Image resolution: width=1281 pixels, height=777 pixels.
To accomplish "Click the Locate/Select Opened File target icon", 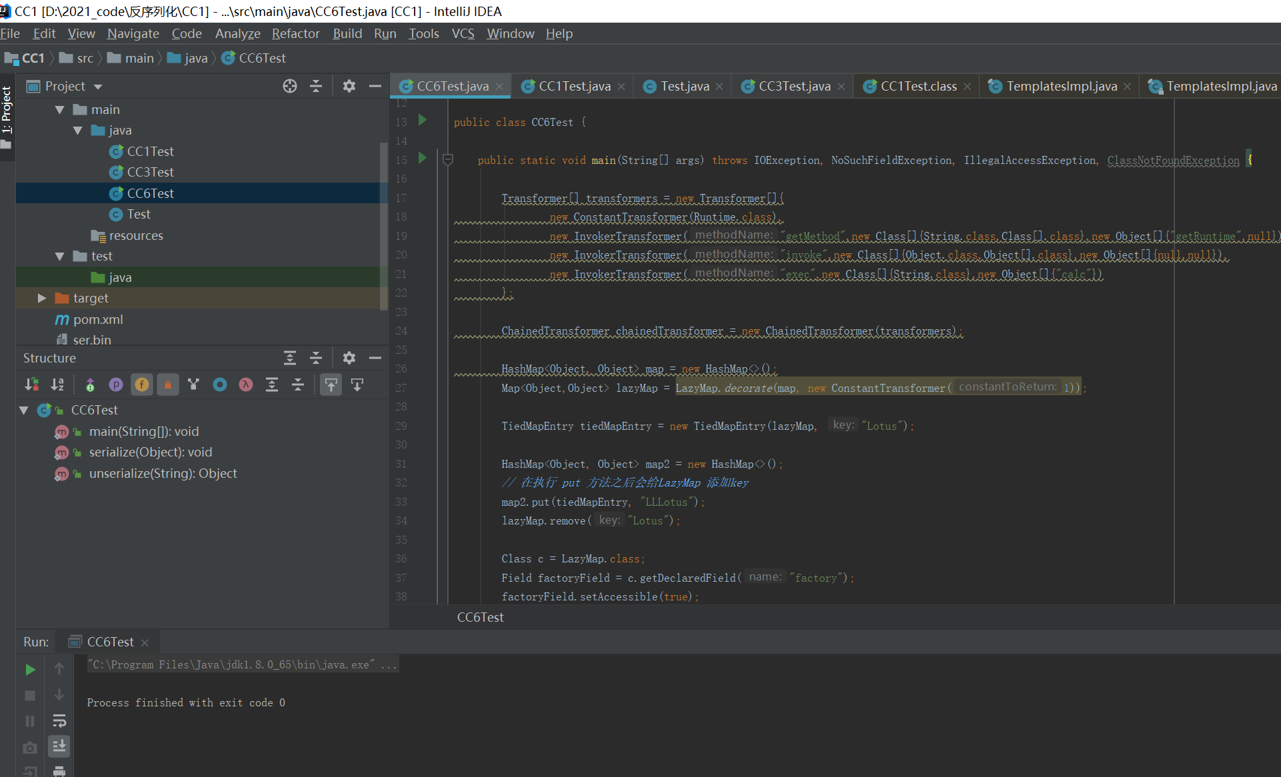I will pos(289,86).
